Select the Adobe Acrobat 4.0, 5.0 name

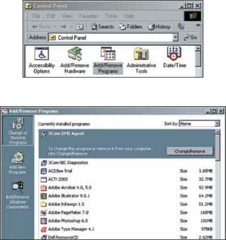[x=70, y=188]
